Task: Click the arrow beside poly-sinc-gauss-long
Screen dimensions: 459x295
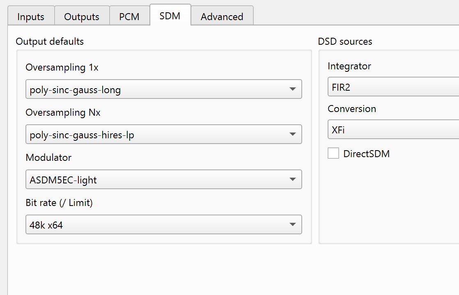Action: click(292, 89)
